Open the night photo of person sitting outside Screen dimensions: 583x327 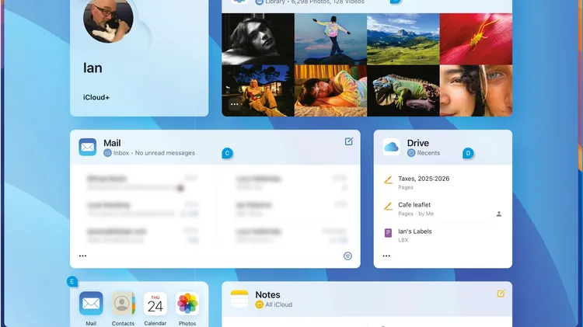(x=258, y=91)
